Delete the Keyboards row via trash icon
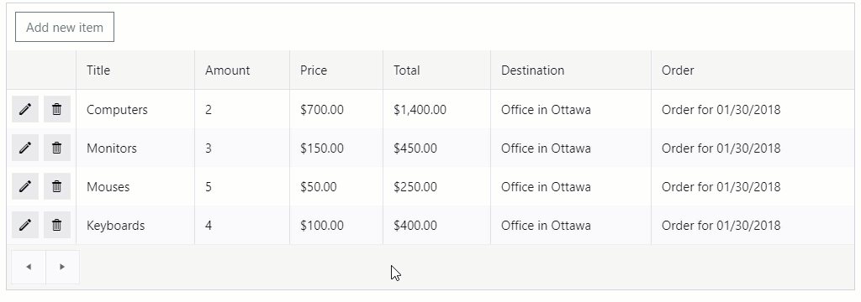Image resolution: width=861 pixels, height=302 pixels. [x=57, y=225]
